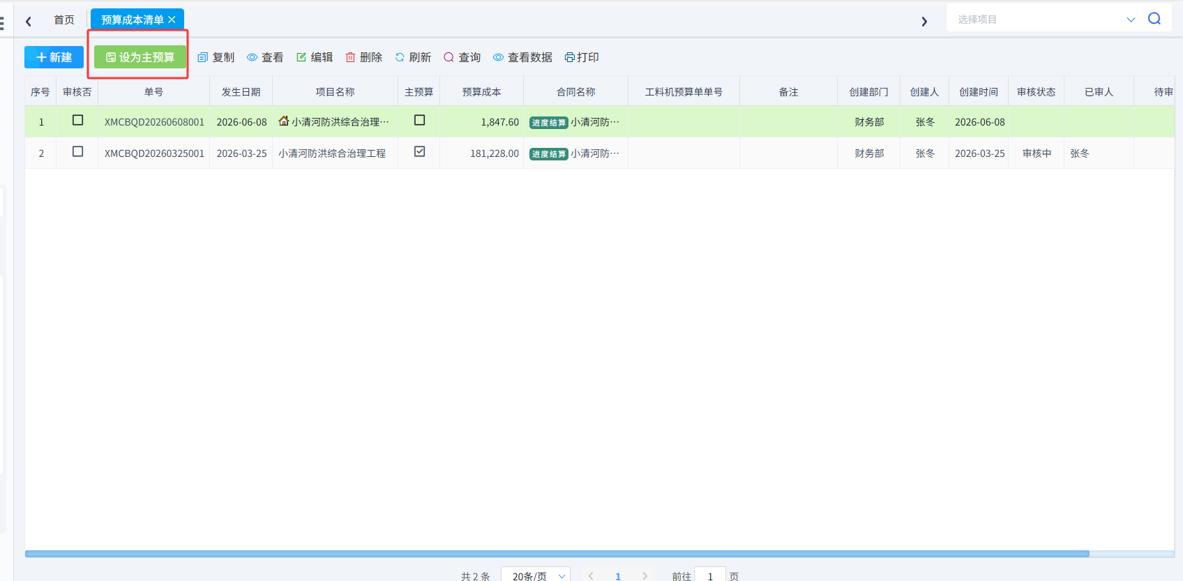Click cell XMCBQD20260608001
Image resolution: width=1183 pixels, height=581 pixels.
pos(154,122)
